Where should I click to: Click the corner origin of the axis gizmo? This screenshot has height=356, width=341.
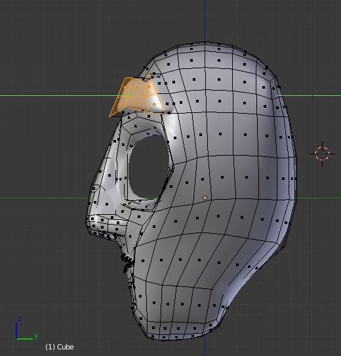[x=16, y=339]
